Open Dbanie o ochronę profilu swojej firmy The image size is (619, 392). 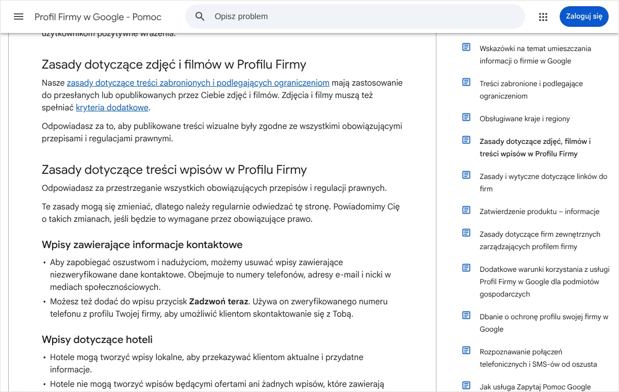click(544, 323)
